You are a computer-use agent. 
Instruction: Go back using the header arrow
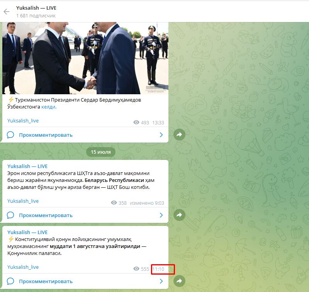(x=7, y=12)
